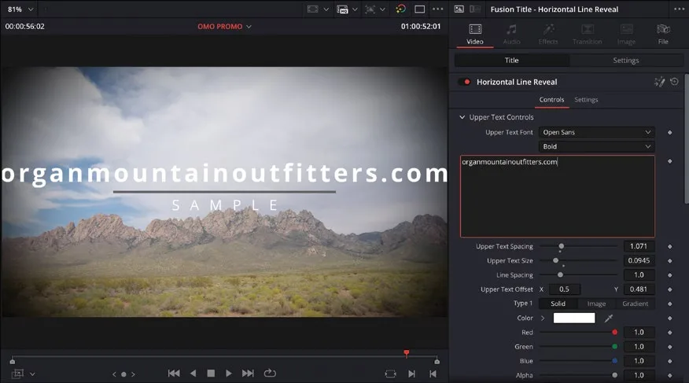
Task: Open the Effects inspector tab
Action: [x=548, y=35]
